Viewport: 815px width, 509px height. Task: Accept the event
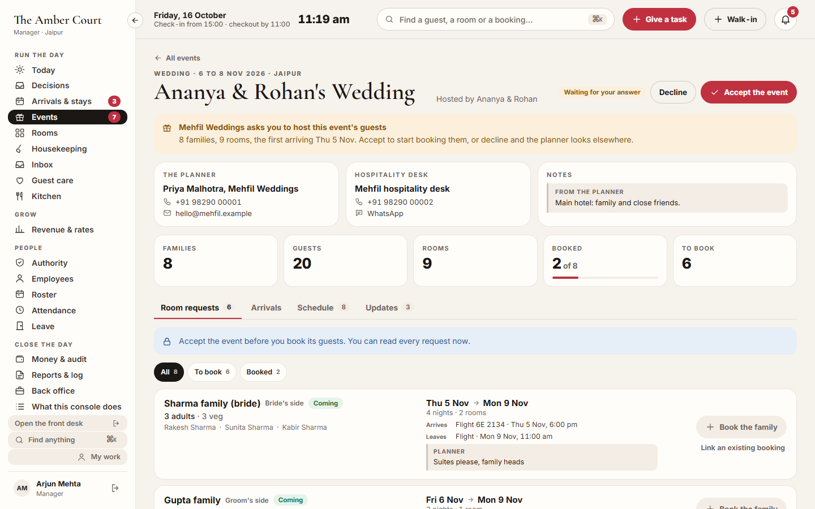748,92
